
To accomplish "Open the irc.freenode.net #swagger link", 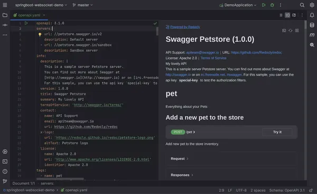I will [x=221, y=75].
